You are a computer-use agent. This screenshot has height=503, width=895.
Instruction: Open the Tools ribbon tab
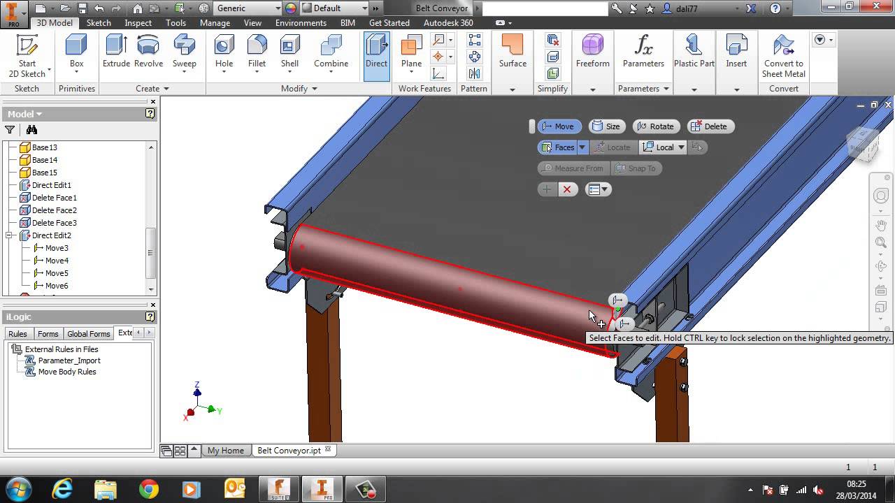[x=176, y=23]
